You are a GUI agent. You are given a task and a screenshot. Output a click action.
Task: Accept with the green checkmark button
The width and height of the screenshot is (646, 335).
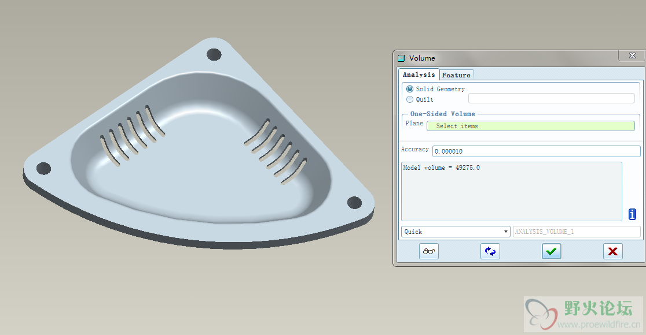click(x=551, y=251)
